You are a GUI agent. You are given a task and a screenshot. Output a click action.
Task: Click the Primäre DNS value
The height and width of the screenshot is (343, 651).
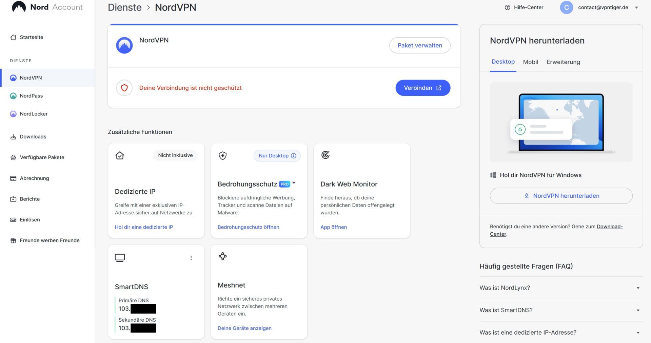[x=137, y=309]
